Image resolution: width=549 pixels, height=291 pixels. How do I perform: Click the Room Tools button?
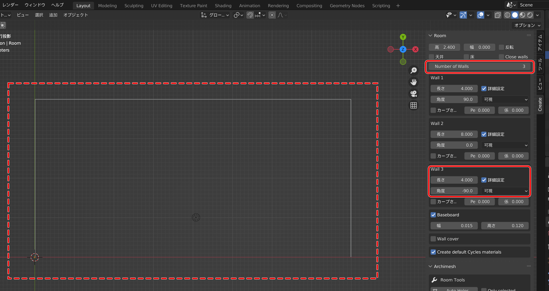(x=452, y=280)
